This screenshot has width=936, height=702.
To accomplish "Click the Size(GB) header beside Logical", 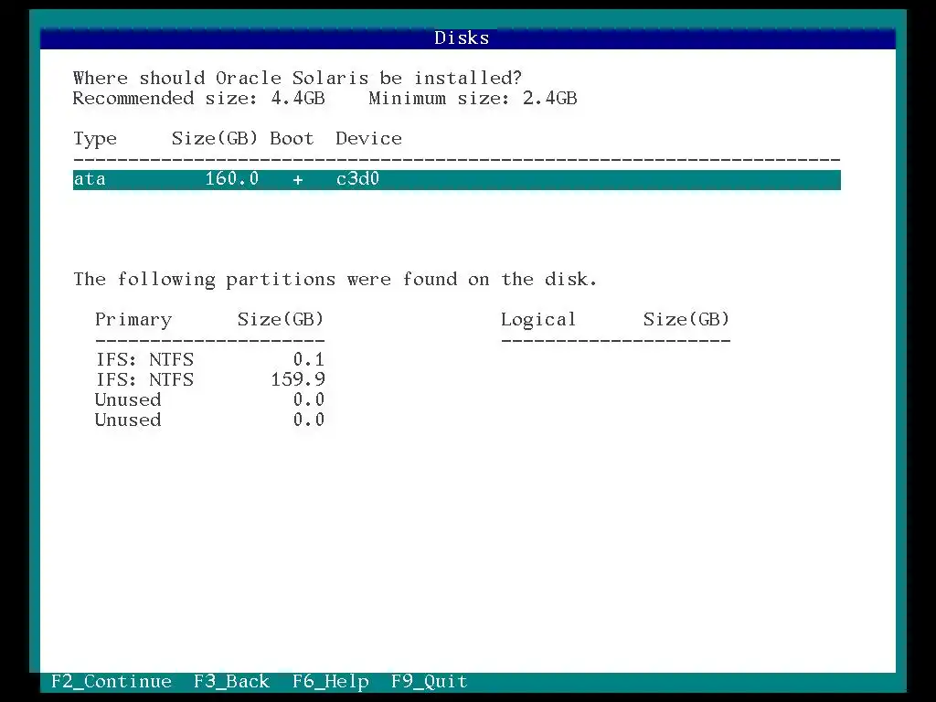I will tap(686, 319).
